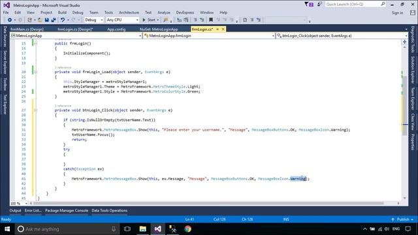Click the Uncomment Lines toolbar icon

(202, 20)
